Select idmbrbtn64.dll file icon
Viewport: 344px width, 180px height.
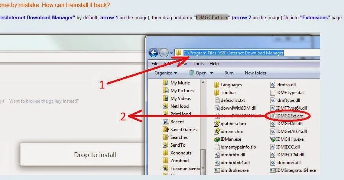click(x=217, y=163)
